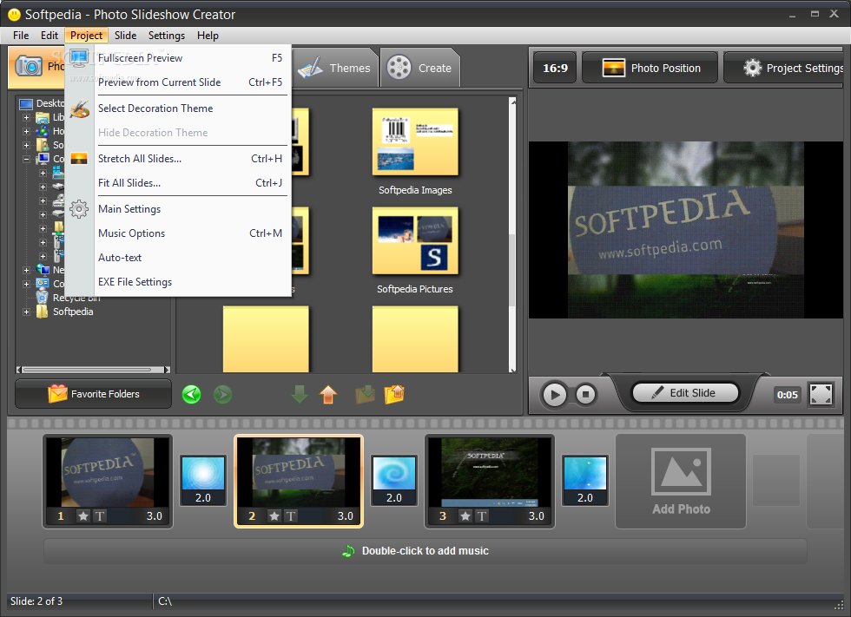Choose Music Options menu item
This screenshot has width=851, height=617.
point(178,233)
